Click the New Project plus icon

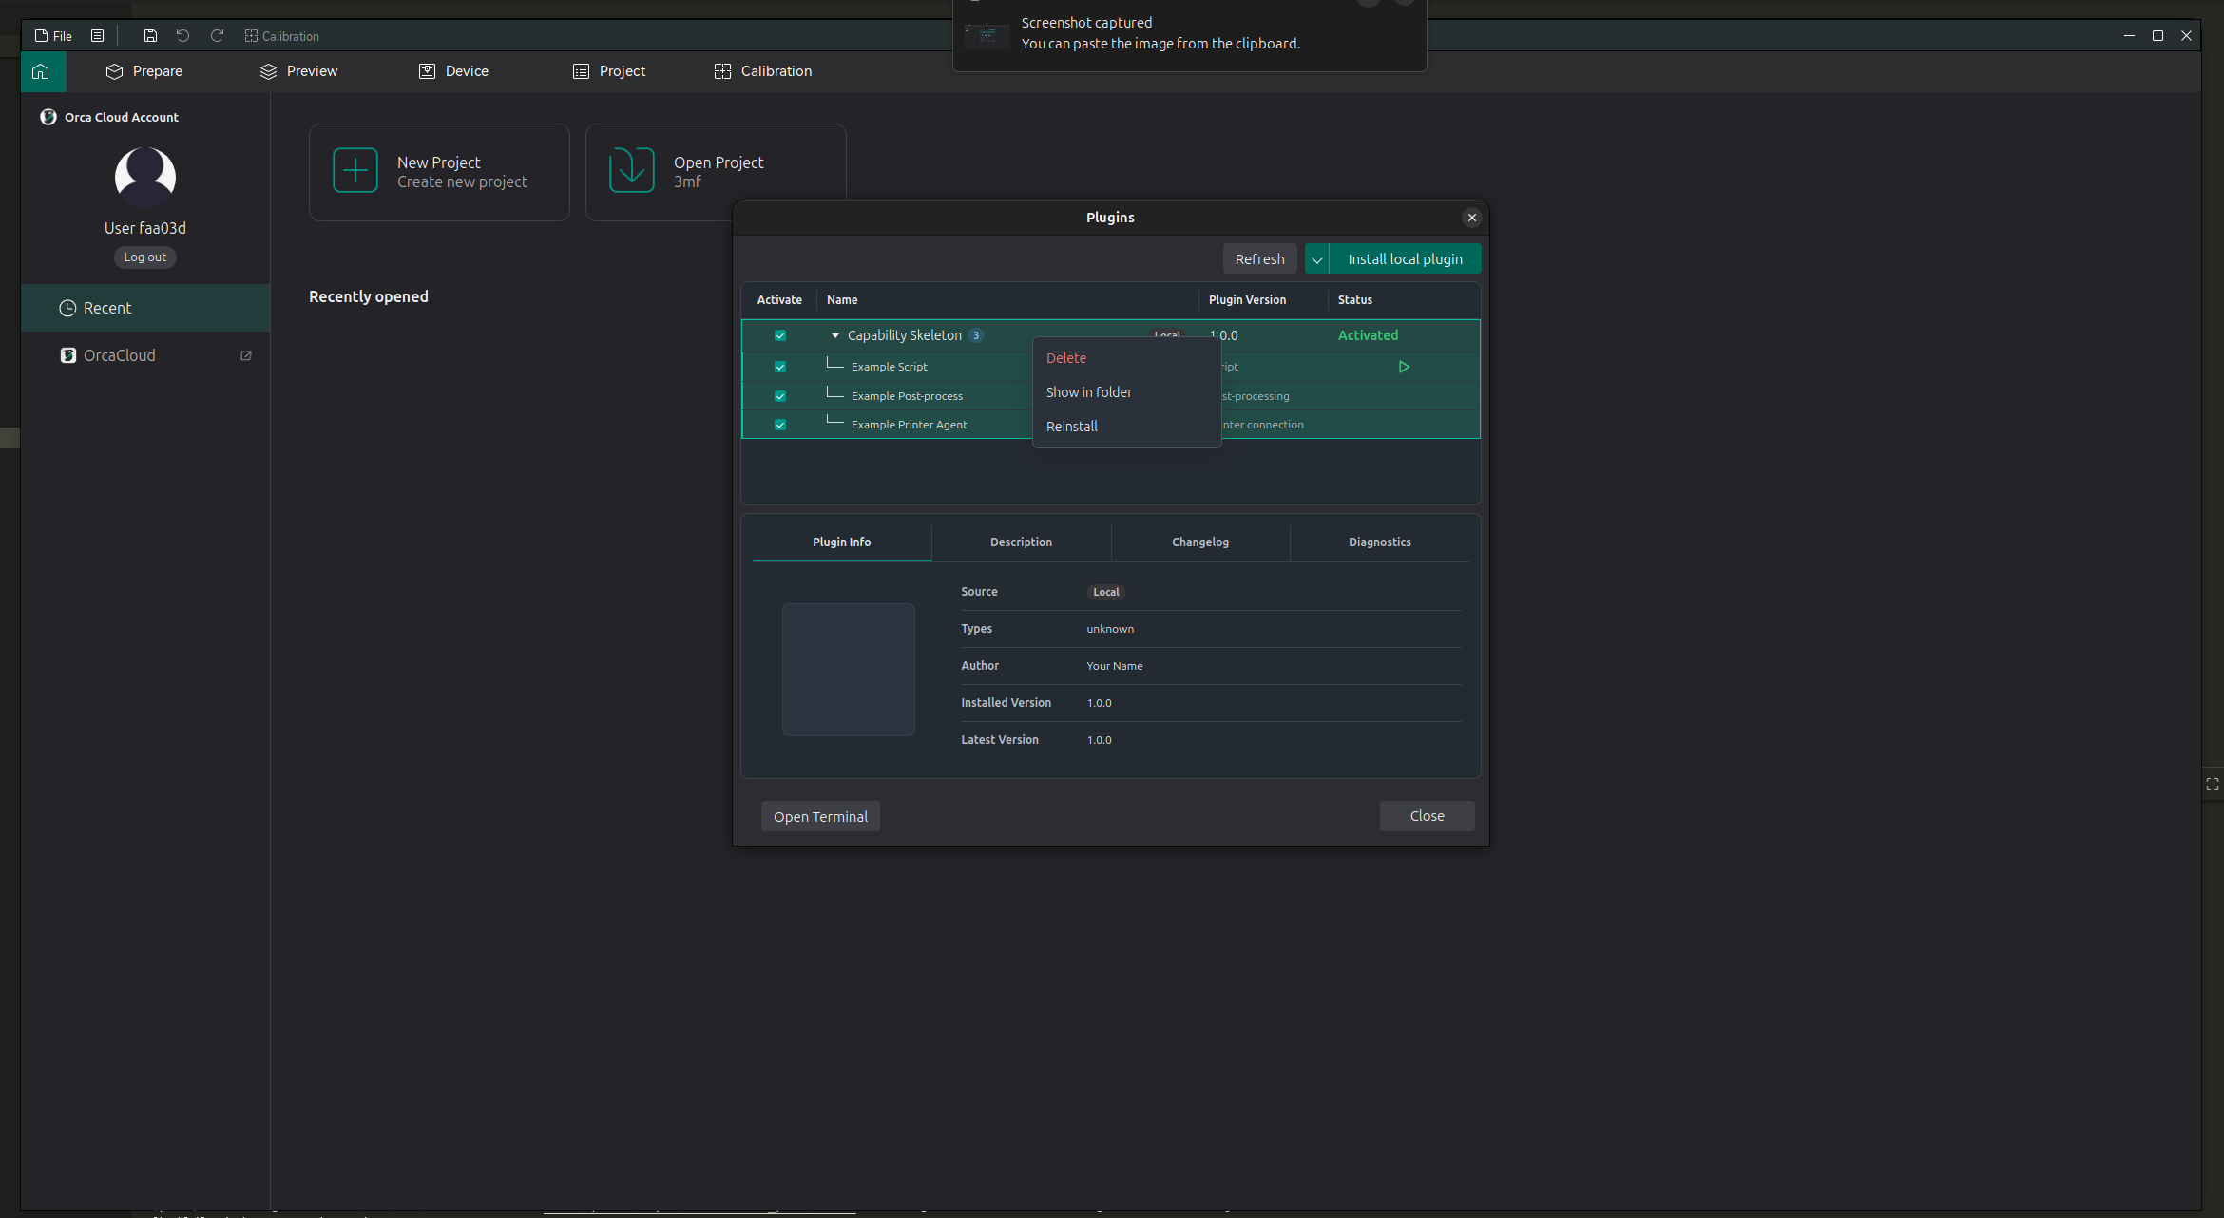point(355,171)
